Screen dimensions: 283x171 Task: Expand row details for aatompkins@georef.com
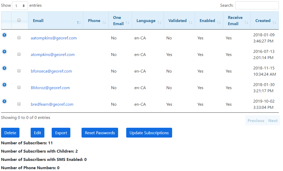pyautogui.click(x=4, y=35)
